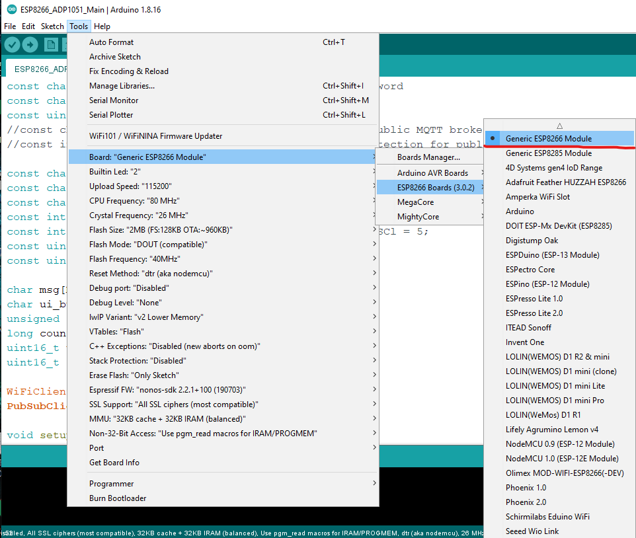The image size is (636, 538).
Task: Select Amperka WiFi Slot board
Action: click(x=560, y=197)
